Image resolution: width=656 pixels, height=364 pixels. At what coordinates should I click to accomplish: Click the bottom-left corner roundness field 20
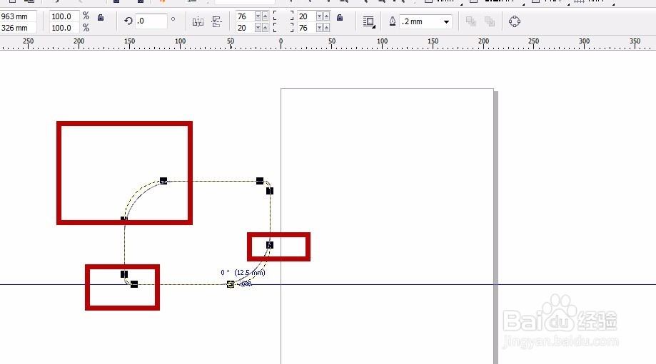(245, 28)
